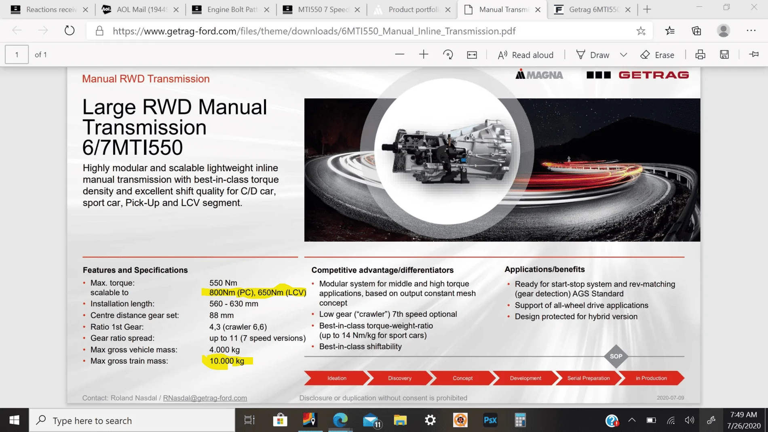This screenshot has width=768, height=432.
Task: Close the Reactions received tab
Action: coord(85,10)
